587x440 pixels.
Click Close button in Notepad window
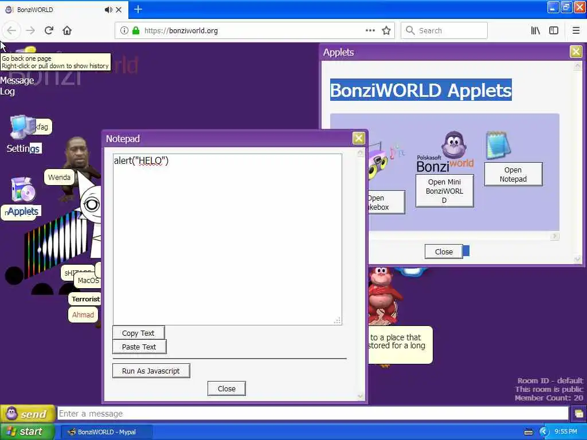[226, 389]
